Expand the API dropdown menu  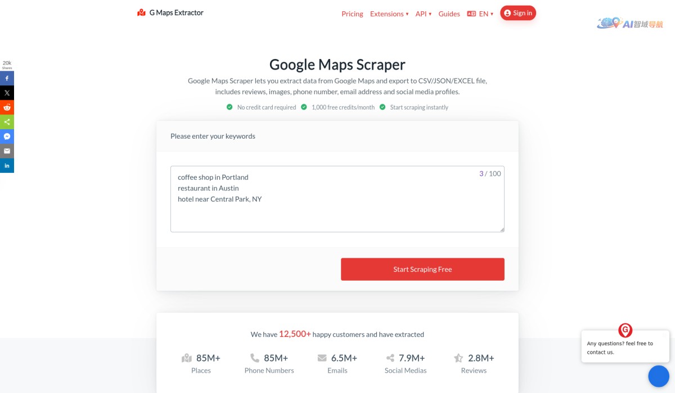(424, 13)
